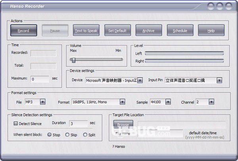This screenshot has height=161, width=238.
Task: Click the target folder path field
Action: coord(182,125)
